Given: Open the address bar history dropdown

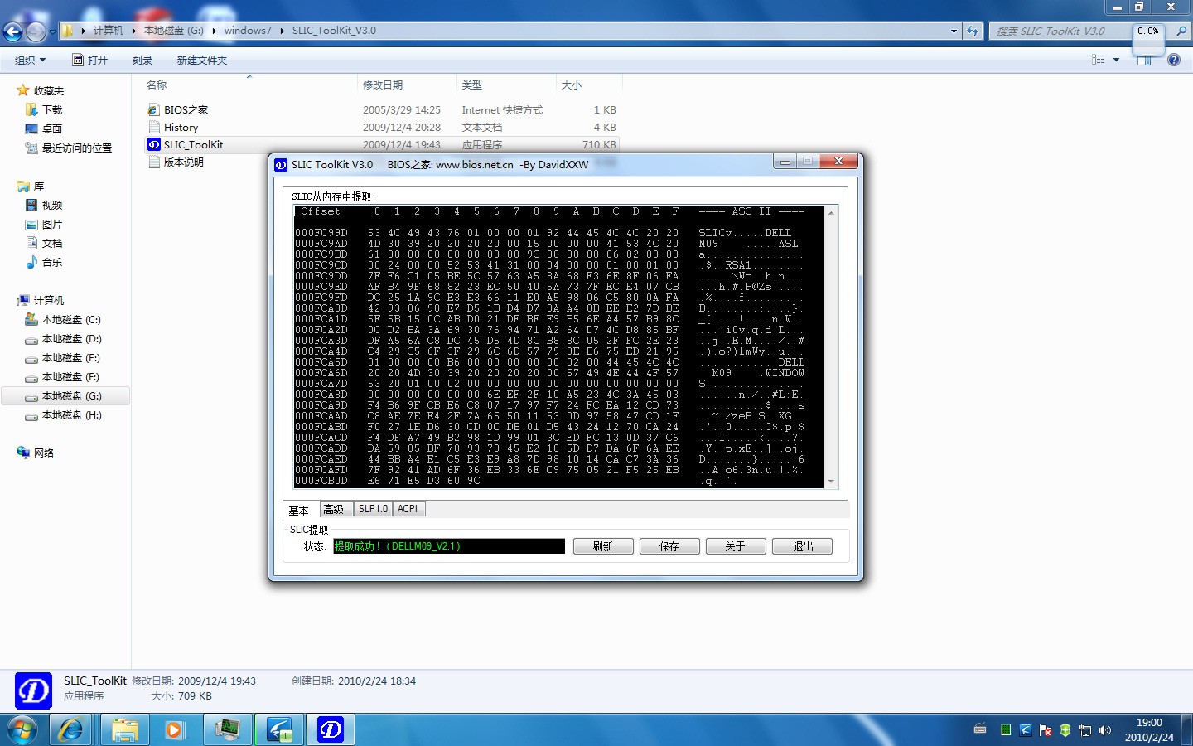Looking at the screenshot, I should (x=954, y=31).
